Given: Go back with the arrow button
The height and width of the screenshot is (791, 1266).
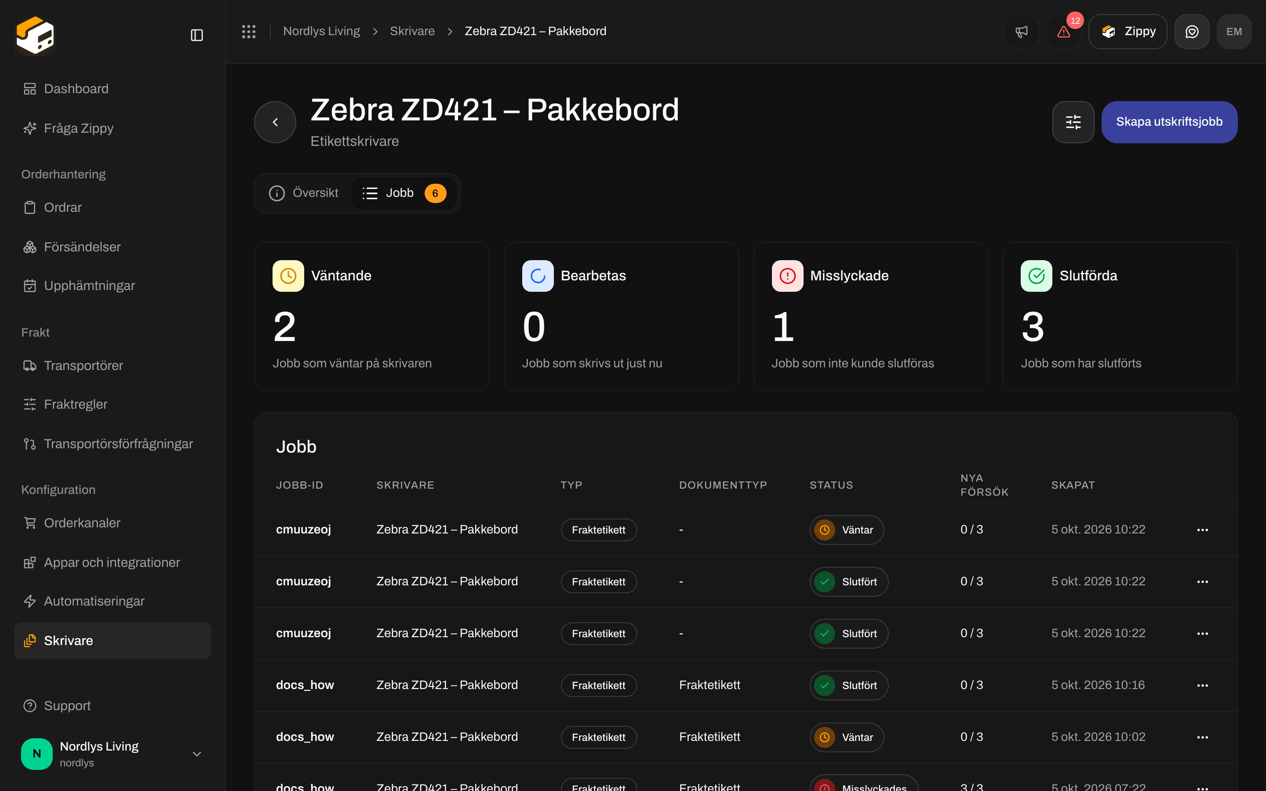Looking at the screenshot, I should [x=275, y=122].
